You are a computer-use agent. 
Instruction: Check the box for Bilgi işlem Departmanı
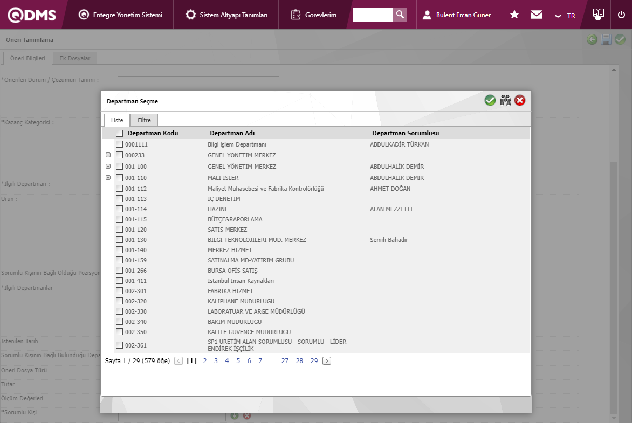(x=120, y=144)
